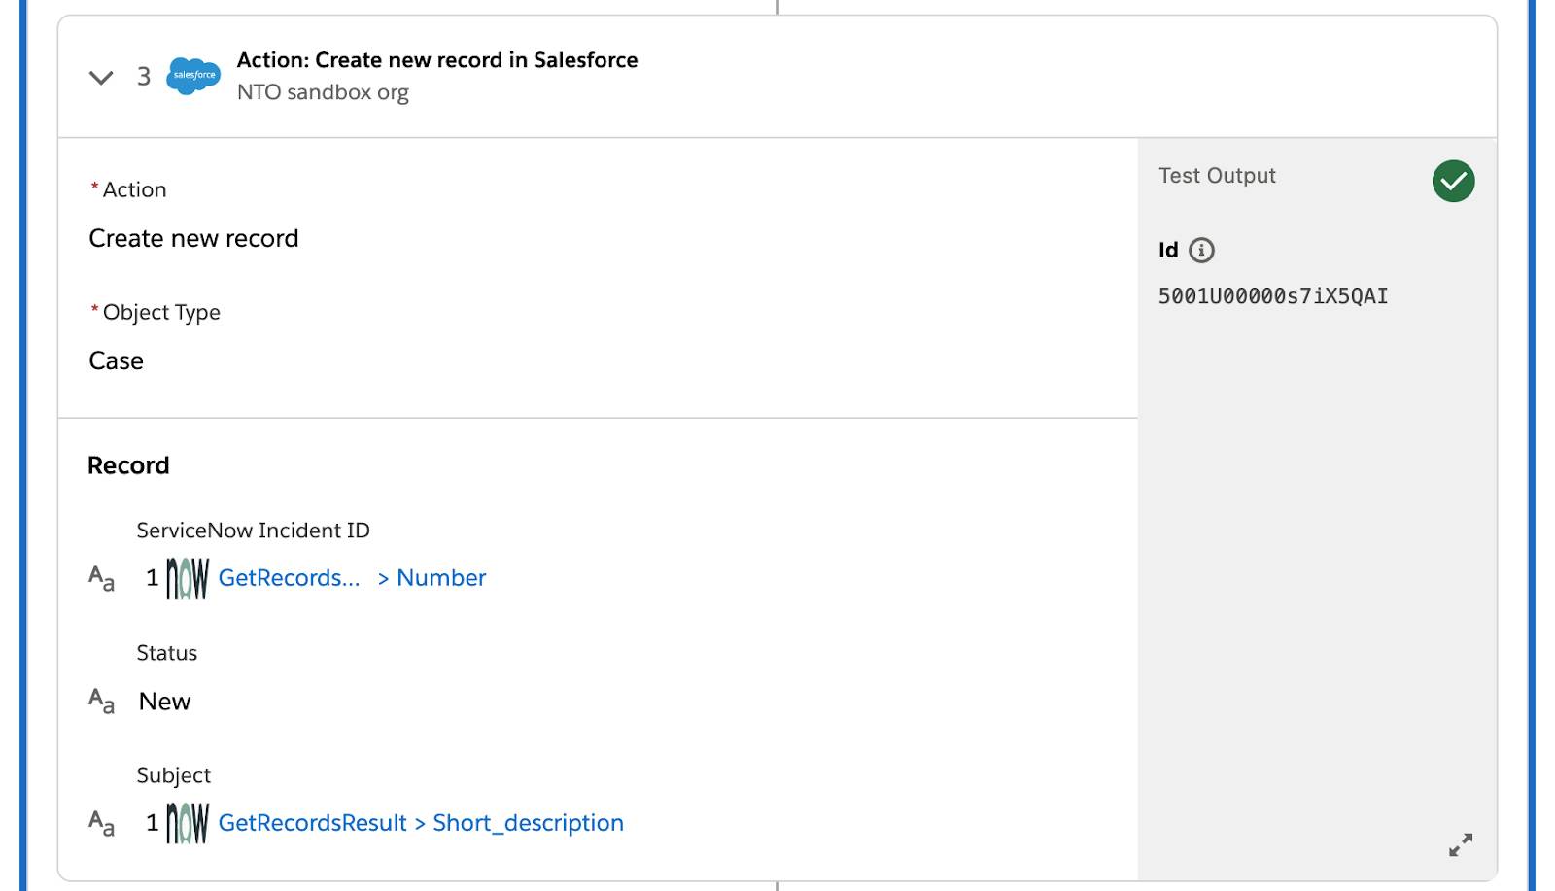Click the Status field value New
The height and width of the screenshot is (891, 1555).
(164, 702)
